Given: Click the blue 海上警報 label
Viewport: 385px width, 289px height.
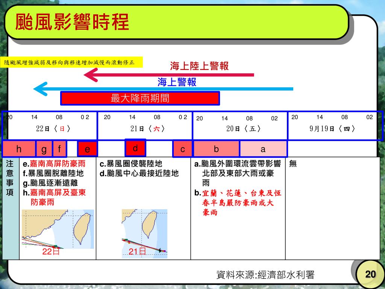Looking at the screenshot, I should click(x=177, y=82).
